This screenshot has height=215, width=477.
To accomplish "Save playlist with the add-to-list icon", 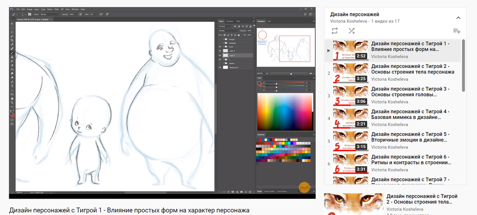I will tap(457, 31).
